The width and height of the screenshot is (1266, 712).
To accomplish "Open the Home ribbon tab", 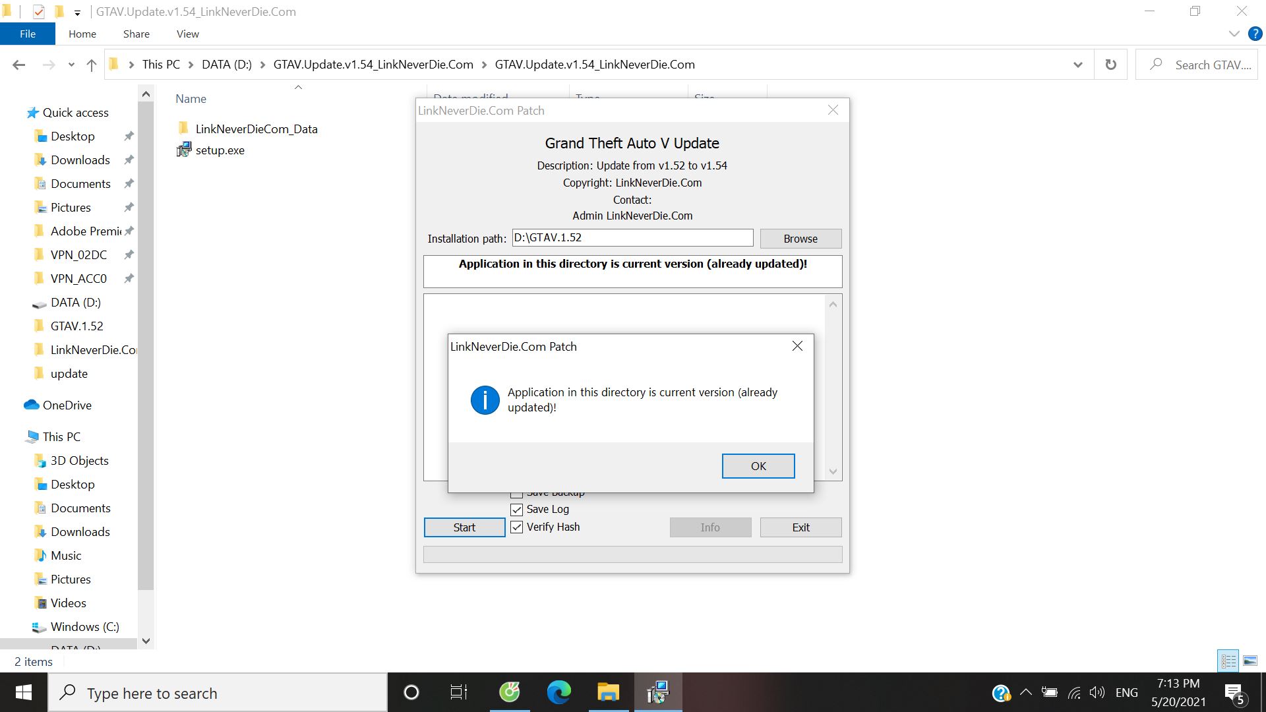I will pos(82,34).
